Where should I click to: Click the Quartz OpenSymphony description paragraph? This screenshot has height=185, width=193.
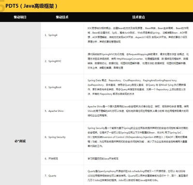pyautogui.click(x=138, y=176)
